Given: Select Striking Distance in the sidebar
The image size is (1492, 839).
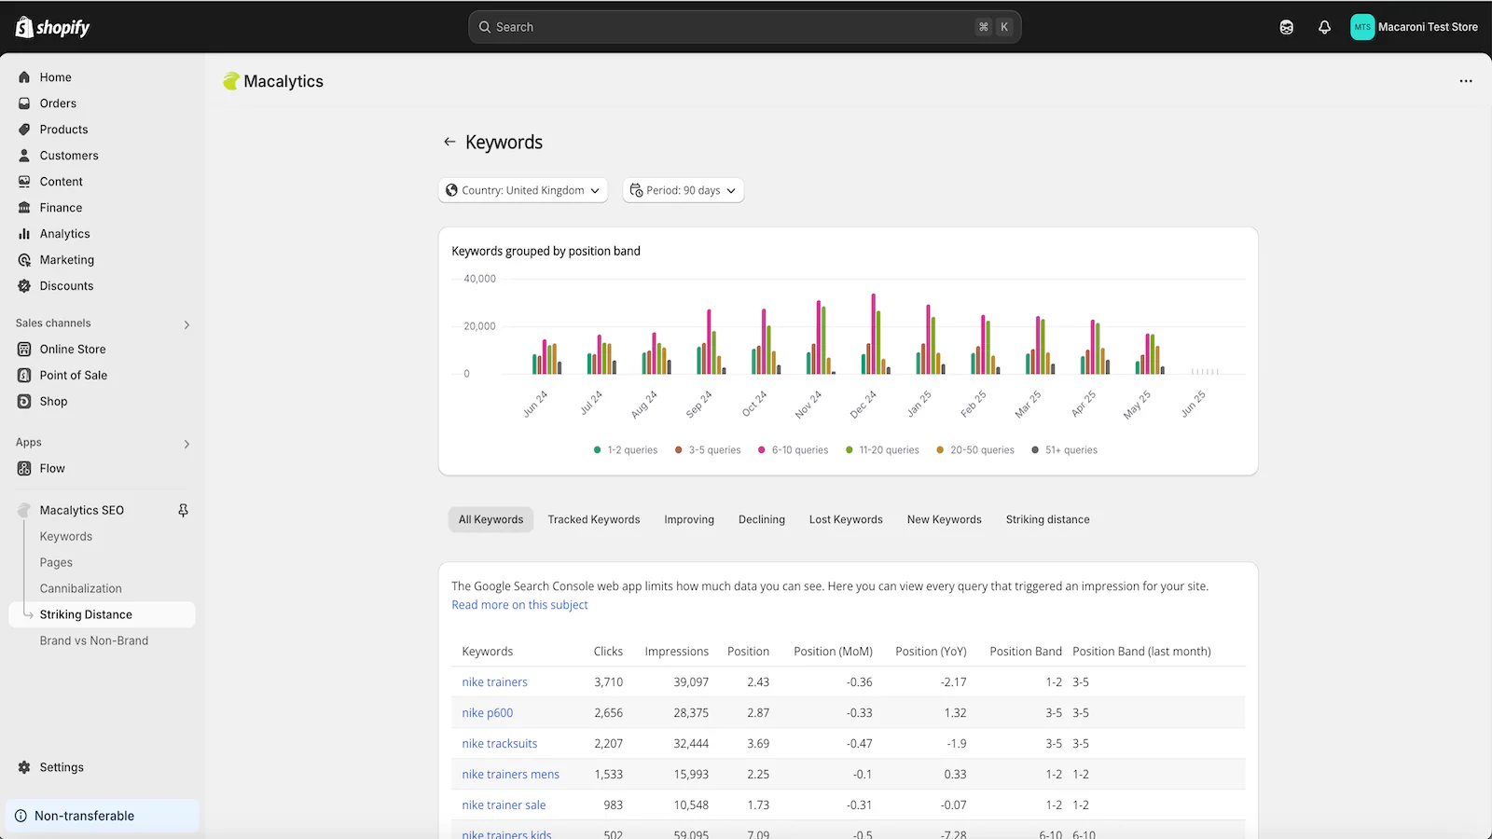Looking at the screenshot, I should (103, 614).
